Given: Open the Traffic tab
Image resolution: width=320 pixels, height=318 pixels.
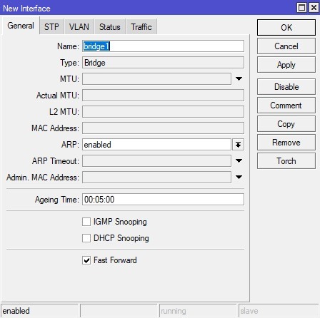Looking at the screenshot, I should 141,26.
